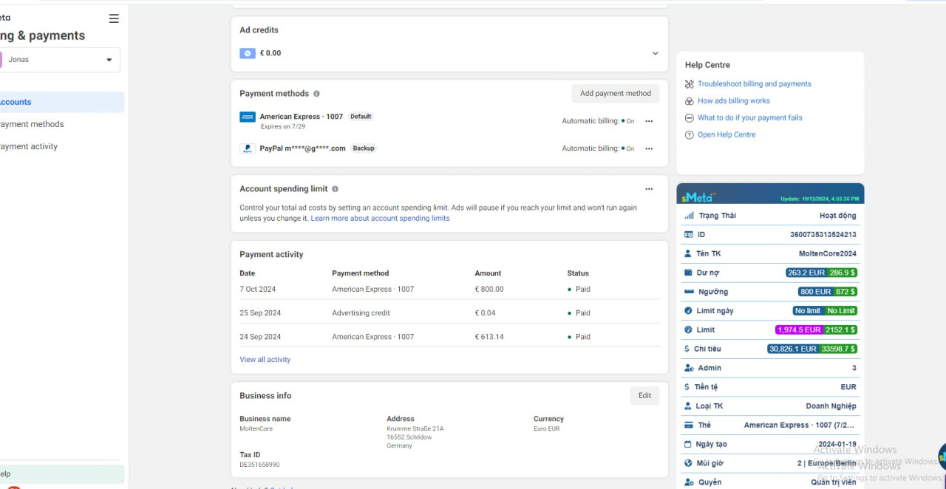Open Learn more about account spending limits
The width and height of the screenshot is (946, 489).
(380, 219)
